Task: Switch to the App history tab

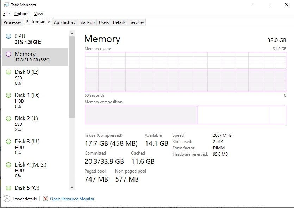Action: point(64,22)
